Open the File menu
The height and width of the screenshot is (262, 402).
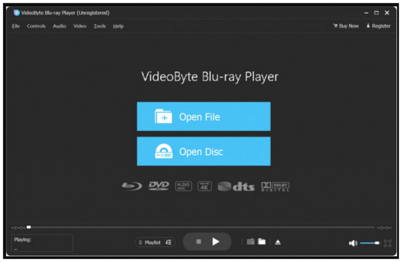(x=16, y=26)
